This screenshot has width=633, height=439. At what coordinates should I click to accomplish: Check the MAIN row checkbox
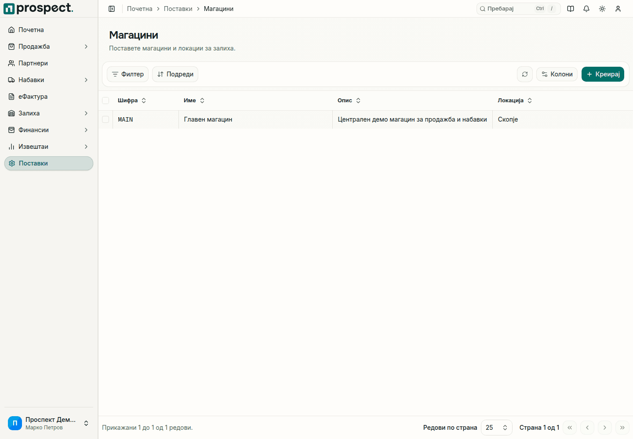click(x=105, y=119)
